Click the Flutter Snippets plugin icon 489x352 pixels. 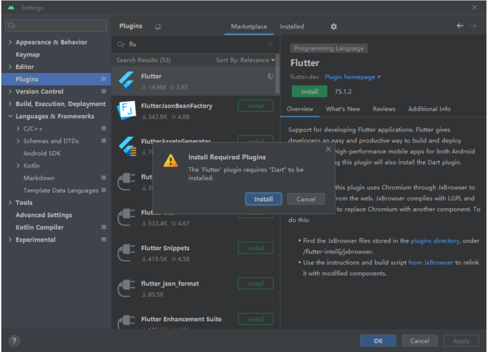pyautogui.click(x=126, y=253)
